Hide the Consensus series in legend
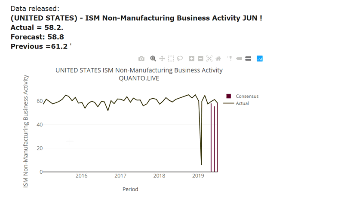This screenshot has width=344, height=202. tap(247, 96)
